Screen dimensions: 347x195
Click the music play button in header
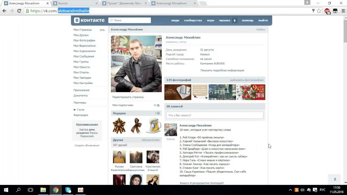tap(235, 20)
